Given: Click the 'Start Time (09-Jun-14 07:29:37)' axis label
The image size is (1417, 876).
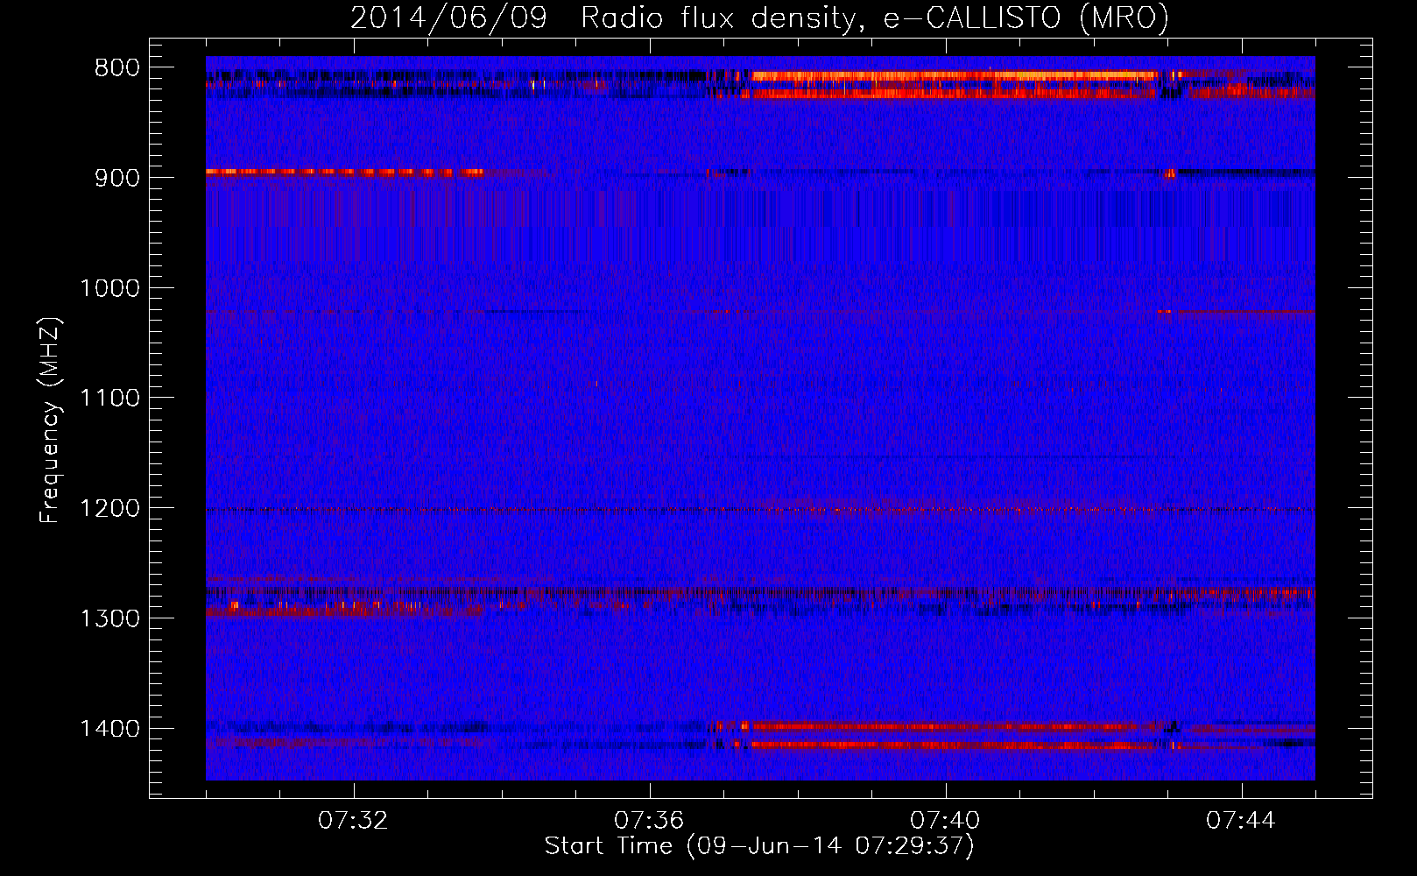Looking at the screenshot, I should 759,846.
